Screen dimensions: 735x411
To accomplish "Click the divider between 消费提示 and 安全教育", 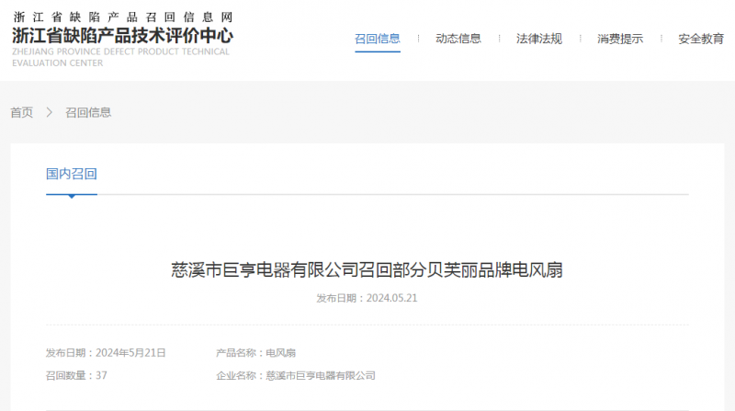I will tap(661, 39).
